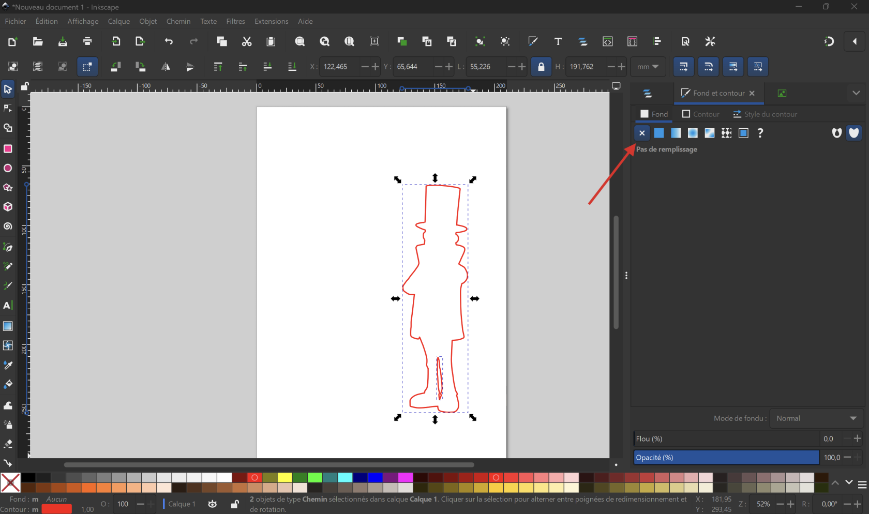Image resolution: width=869 pixels, height=514 pixels.
Task: Select the Spiral tool
Action: click(x=8, y=226)
